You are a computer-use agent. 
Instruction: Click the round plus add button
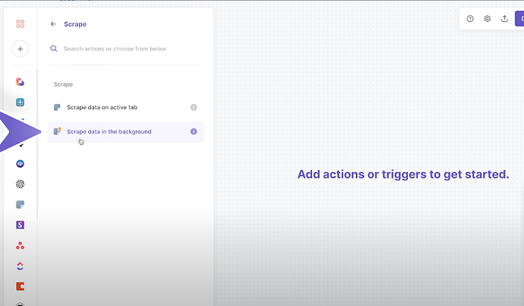(x=20, y=49)
